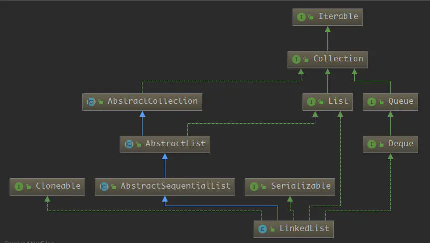Image resolution: width=430 pixels, height=243 pixels.
Task: Click the abstract class icon on AbstractSequentialList
Action: click(104, 187)
